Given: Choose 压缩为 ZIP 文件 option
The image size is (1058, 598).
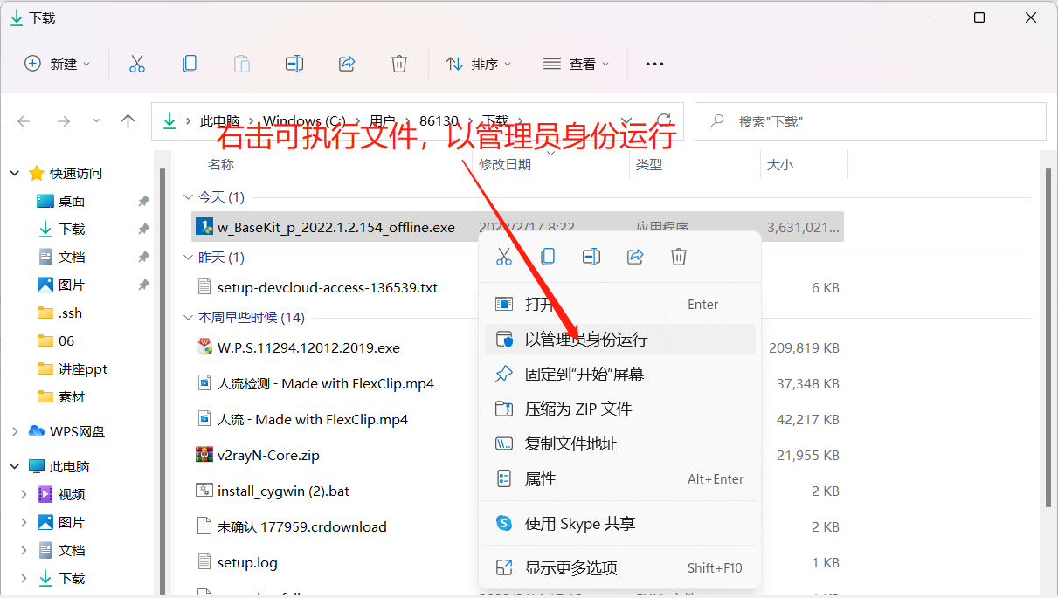Looking at the screenshot, I should pyautogui.click(x=619, y=409).
